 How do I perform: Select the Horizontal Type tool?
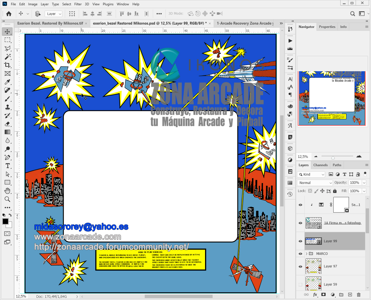[8, 166]
